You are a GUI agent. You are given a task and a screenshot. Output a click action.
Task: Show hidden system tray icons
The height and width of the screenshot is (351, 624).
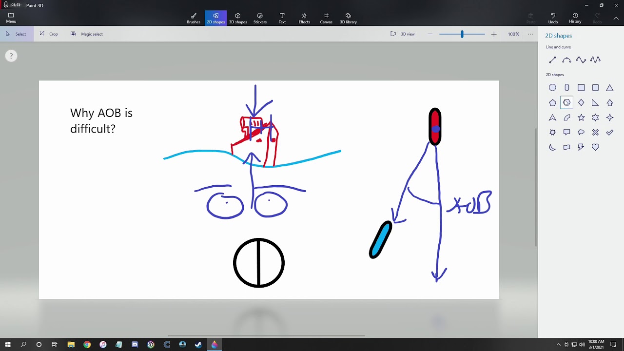click(x=559, y=345)
